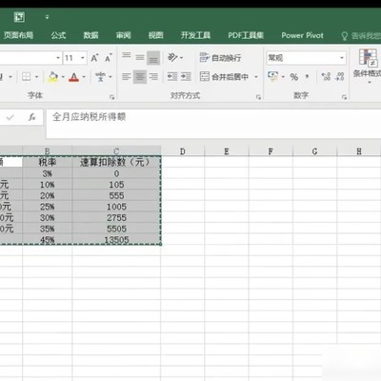The image size is (381, 381).
Task: Open the font (字体) dialog launcher
Action: pos(111,97)
